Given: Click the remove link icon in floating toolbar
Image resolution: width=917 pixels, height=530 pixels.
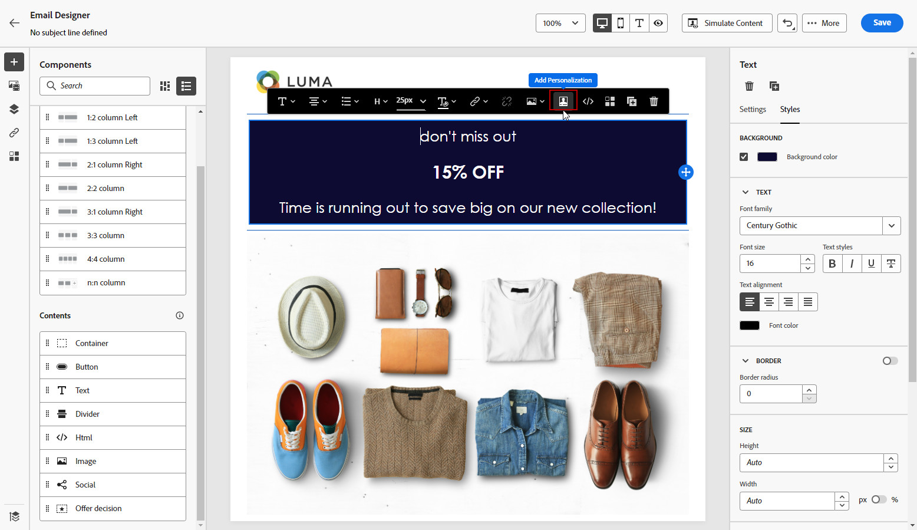Looking at the screenshot, I should [507, 101].
